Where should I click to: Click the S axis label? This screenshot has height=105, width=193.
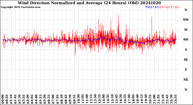click(186, 50)
